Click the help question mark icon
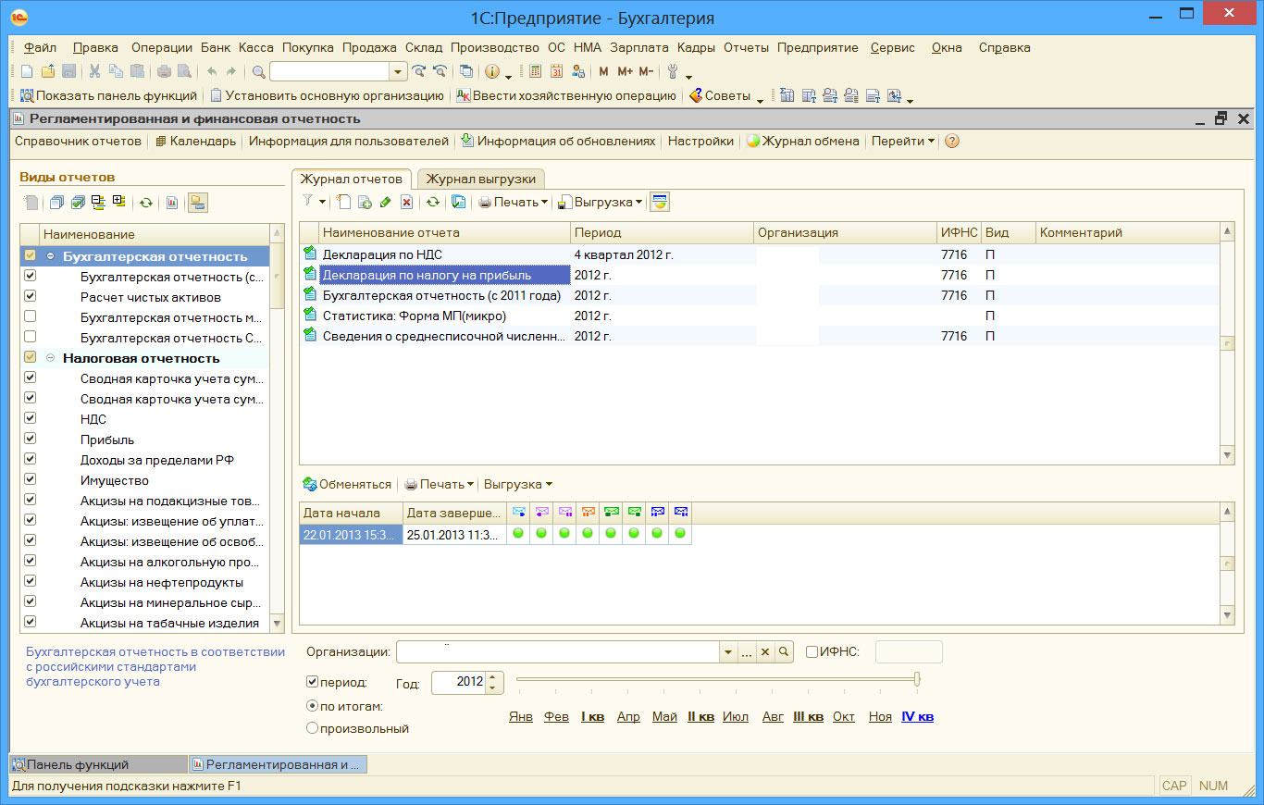The image size is (1264, 805). (951, 142)
